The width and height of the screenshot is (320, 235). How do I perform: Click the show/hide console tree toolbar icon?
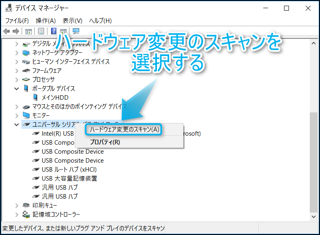click(28, 31)
